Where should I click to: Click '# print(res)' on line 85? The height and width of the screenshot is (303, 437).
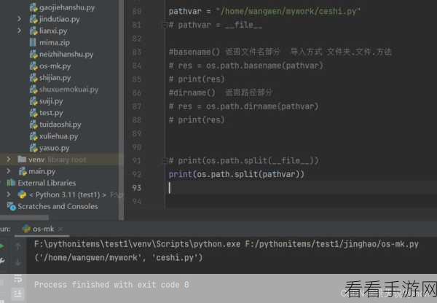(x=197, y=79)
